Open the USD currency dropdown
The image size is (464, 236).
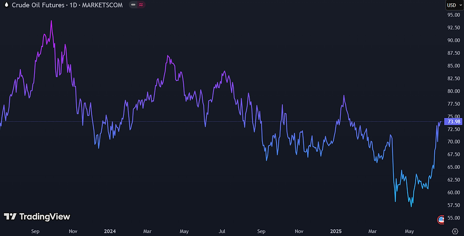(x=454, y=5)
